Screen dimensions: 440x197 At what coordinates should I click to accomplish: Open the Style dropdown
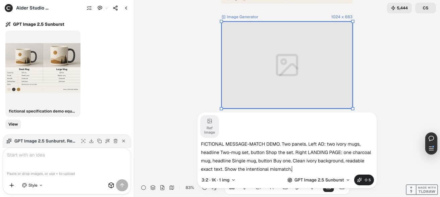(x=33, y=185)
